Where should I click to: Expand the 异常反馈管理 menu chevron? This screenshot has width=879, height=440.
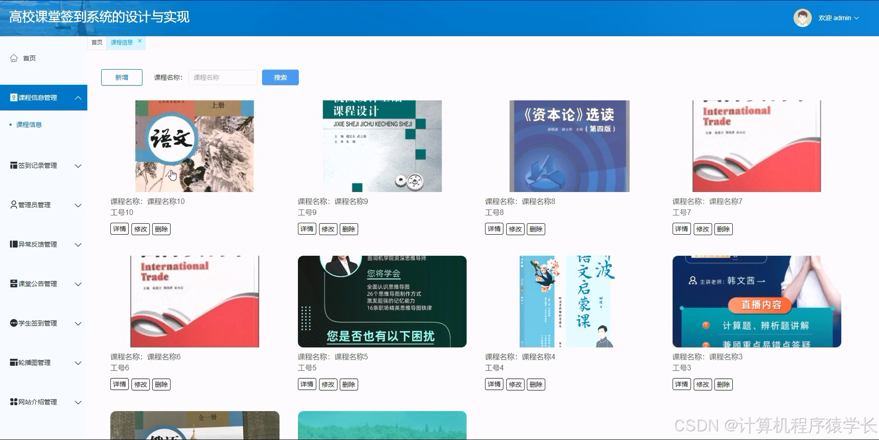pyautogui.click(x=78, y=245)
